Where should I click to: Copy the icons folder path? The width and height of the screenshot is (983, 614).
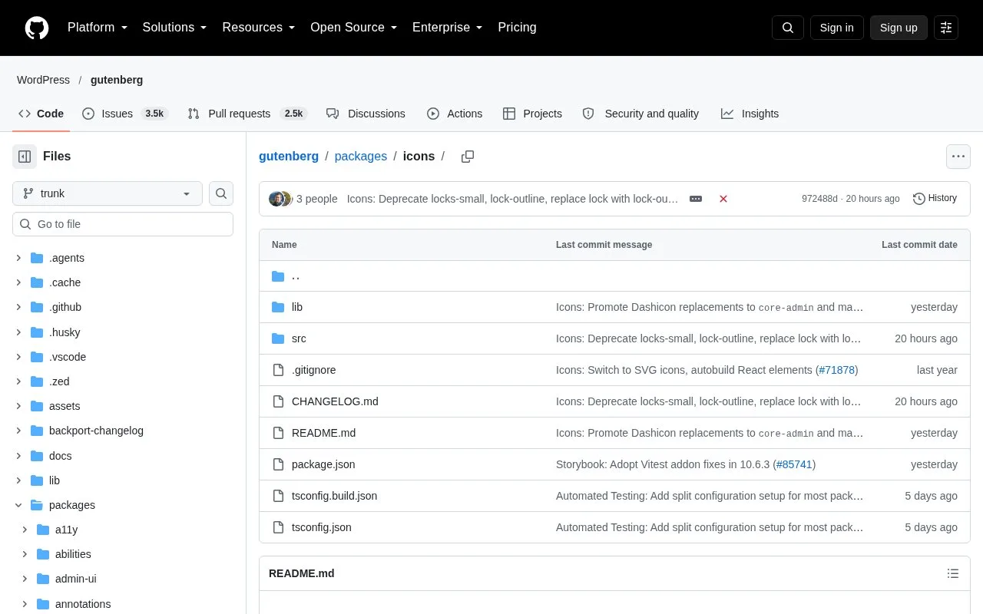pyautogui.click(x=468, y=157)
